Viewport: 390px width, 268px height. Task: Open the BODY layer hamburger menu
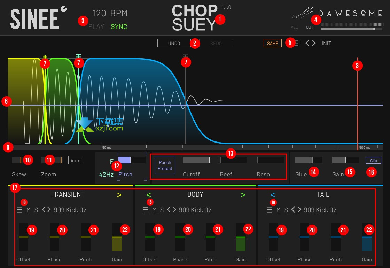[x=146, y=210]
